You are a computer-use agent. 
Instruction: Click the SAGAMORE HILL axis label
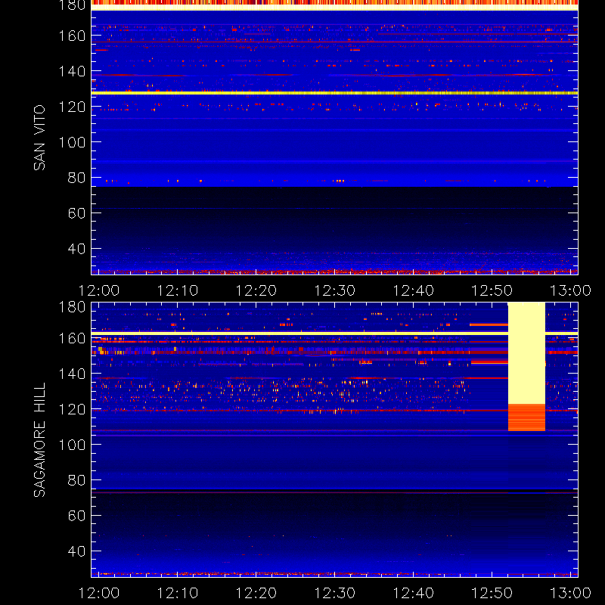pyautogui.click(x=39, y=440)
